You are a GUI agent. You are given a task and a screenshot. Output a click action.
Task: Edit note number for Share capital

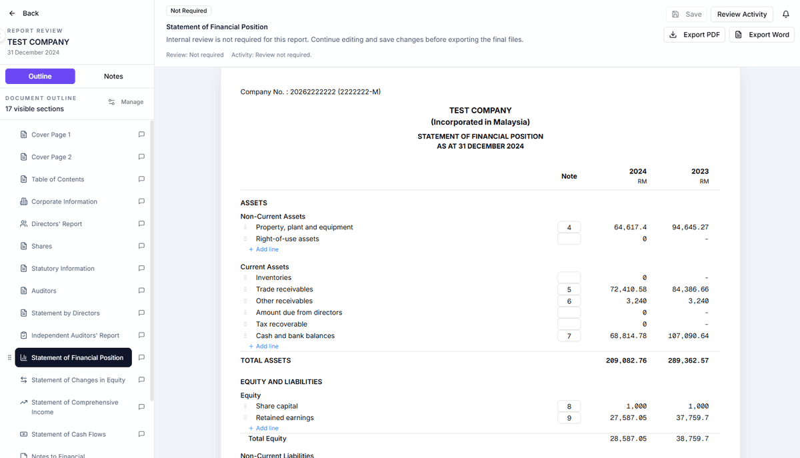point(569,406)
